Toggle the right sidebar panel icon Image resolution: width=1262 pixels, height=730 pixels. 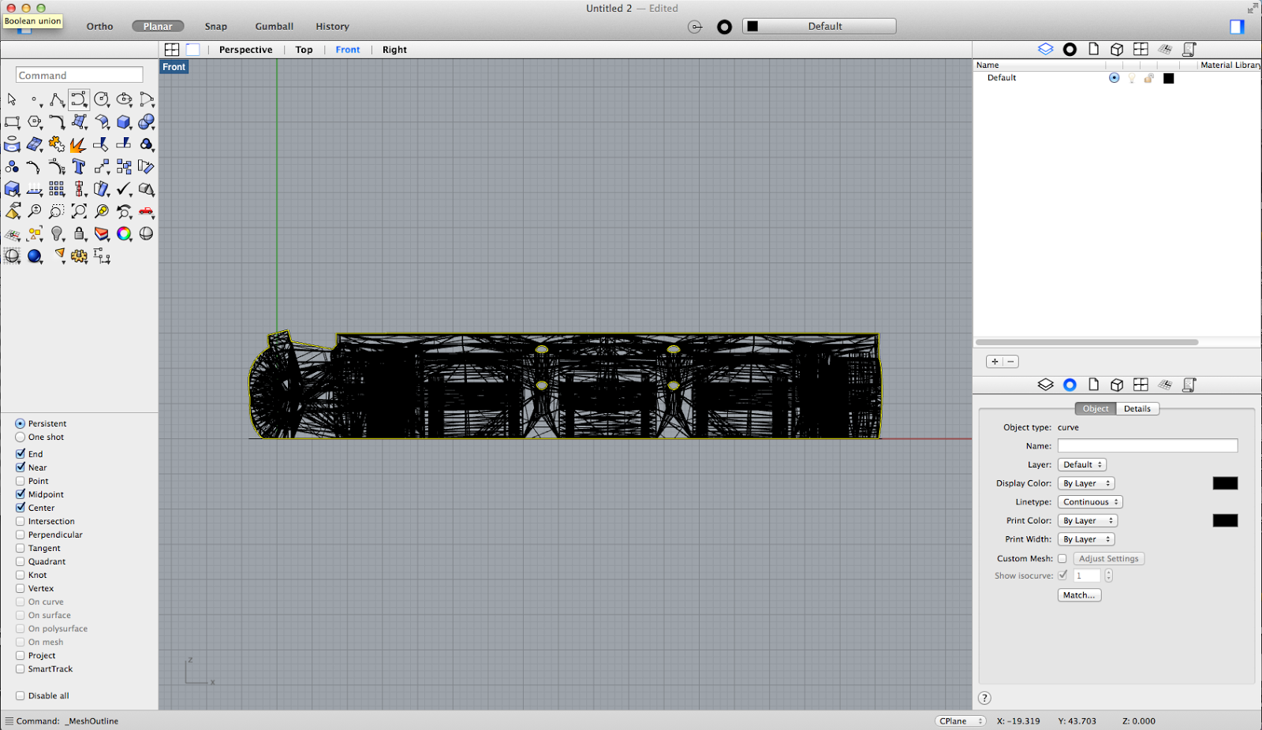pyautogui.click(x=1237, y=26)
